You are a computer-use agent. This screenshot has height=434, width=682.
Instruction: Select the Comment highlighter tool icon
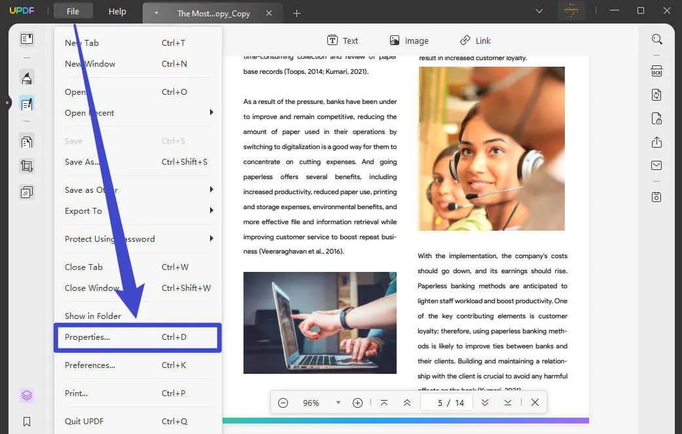coord(27,78)
